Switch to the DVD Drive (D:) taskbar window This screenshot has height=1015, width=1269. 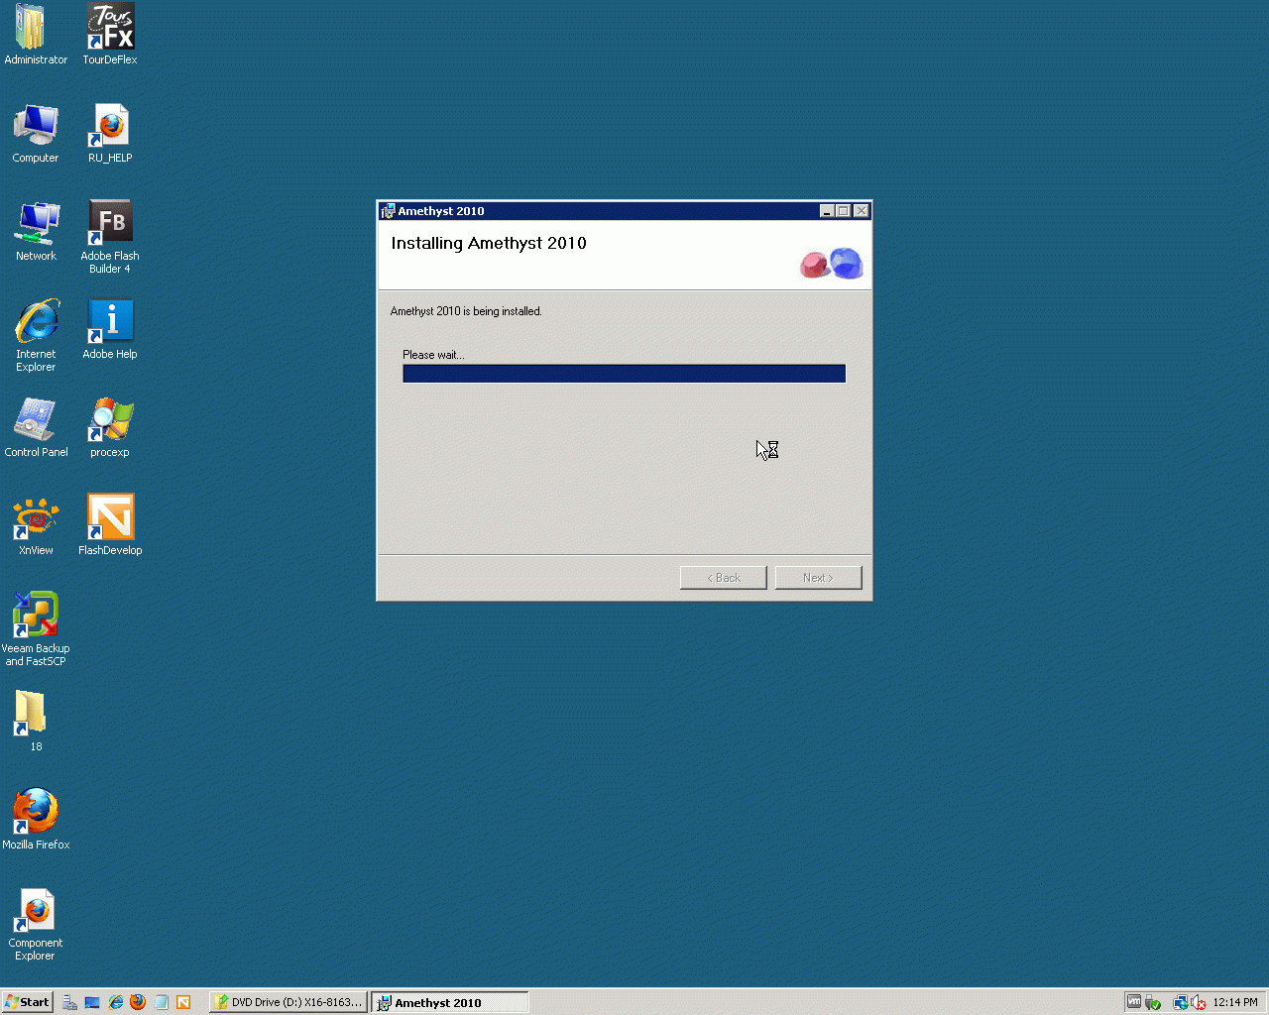coord(288,1002)
